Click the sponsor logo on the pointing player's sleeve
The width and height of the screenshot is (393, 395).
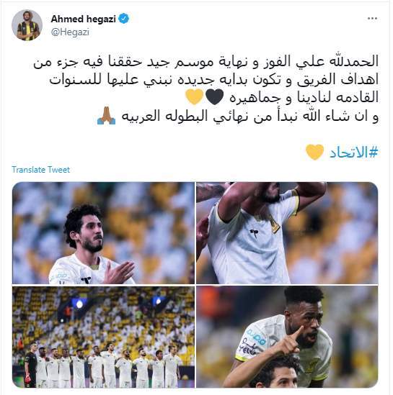click(255, 337)
